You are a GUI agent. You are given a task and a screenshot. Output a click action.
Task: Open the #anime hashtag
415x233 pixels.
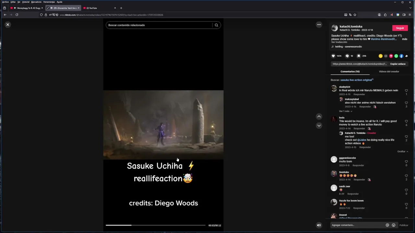pyautogui.click(x=375, y=39)
